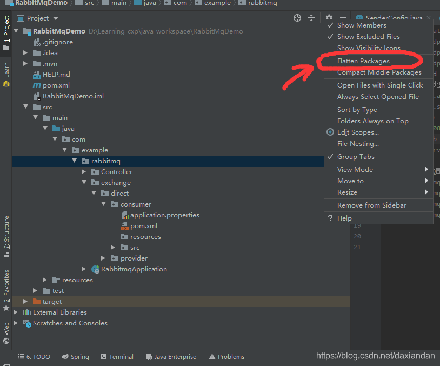This screenshot has width=440, height=366.
Task: Select the direct package row
Action: pos(181,194)
